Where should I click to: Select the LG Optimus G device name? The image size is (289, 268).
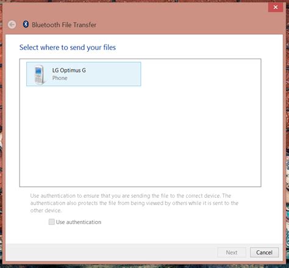point(69,70)
